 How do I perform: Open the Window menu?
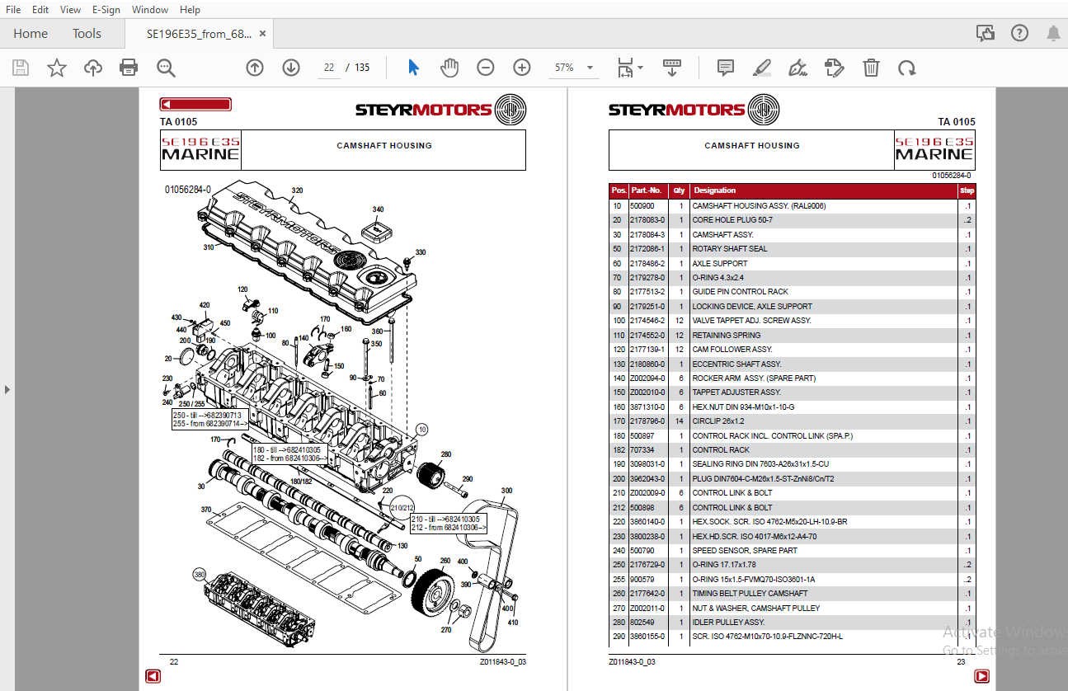click(150, 9)
